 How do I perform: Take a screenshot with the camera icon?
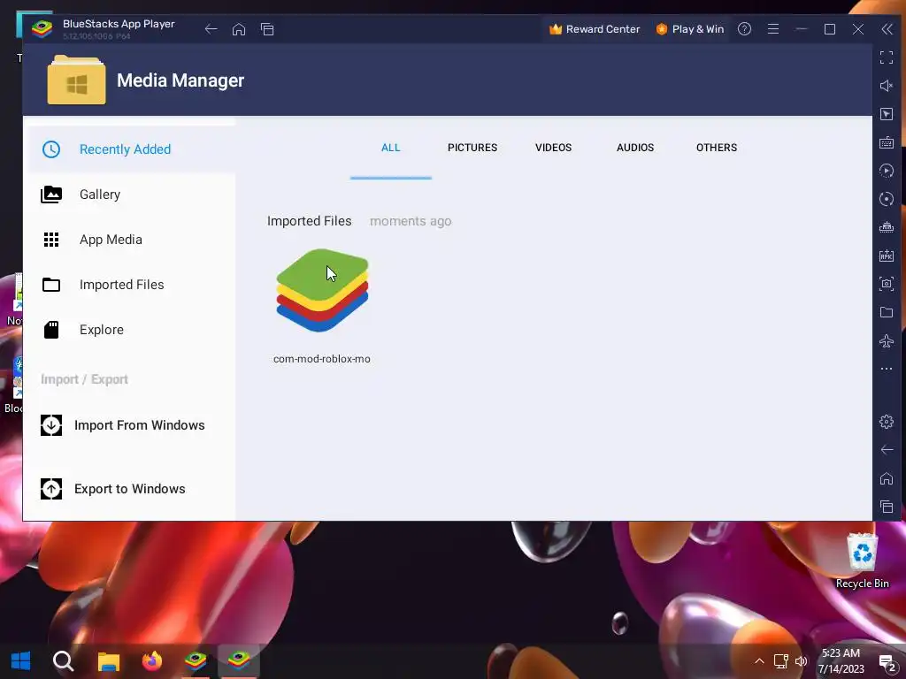click(887, 284)
